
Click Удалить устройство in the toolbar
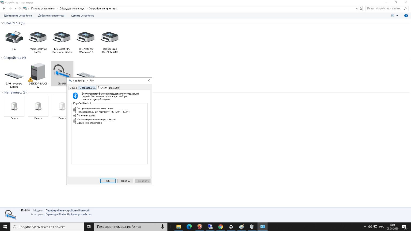[82, 16]
